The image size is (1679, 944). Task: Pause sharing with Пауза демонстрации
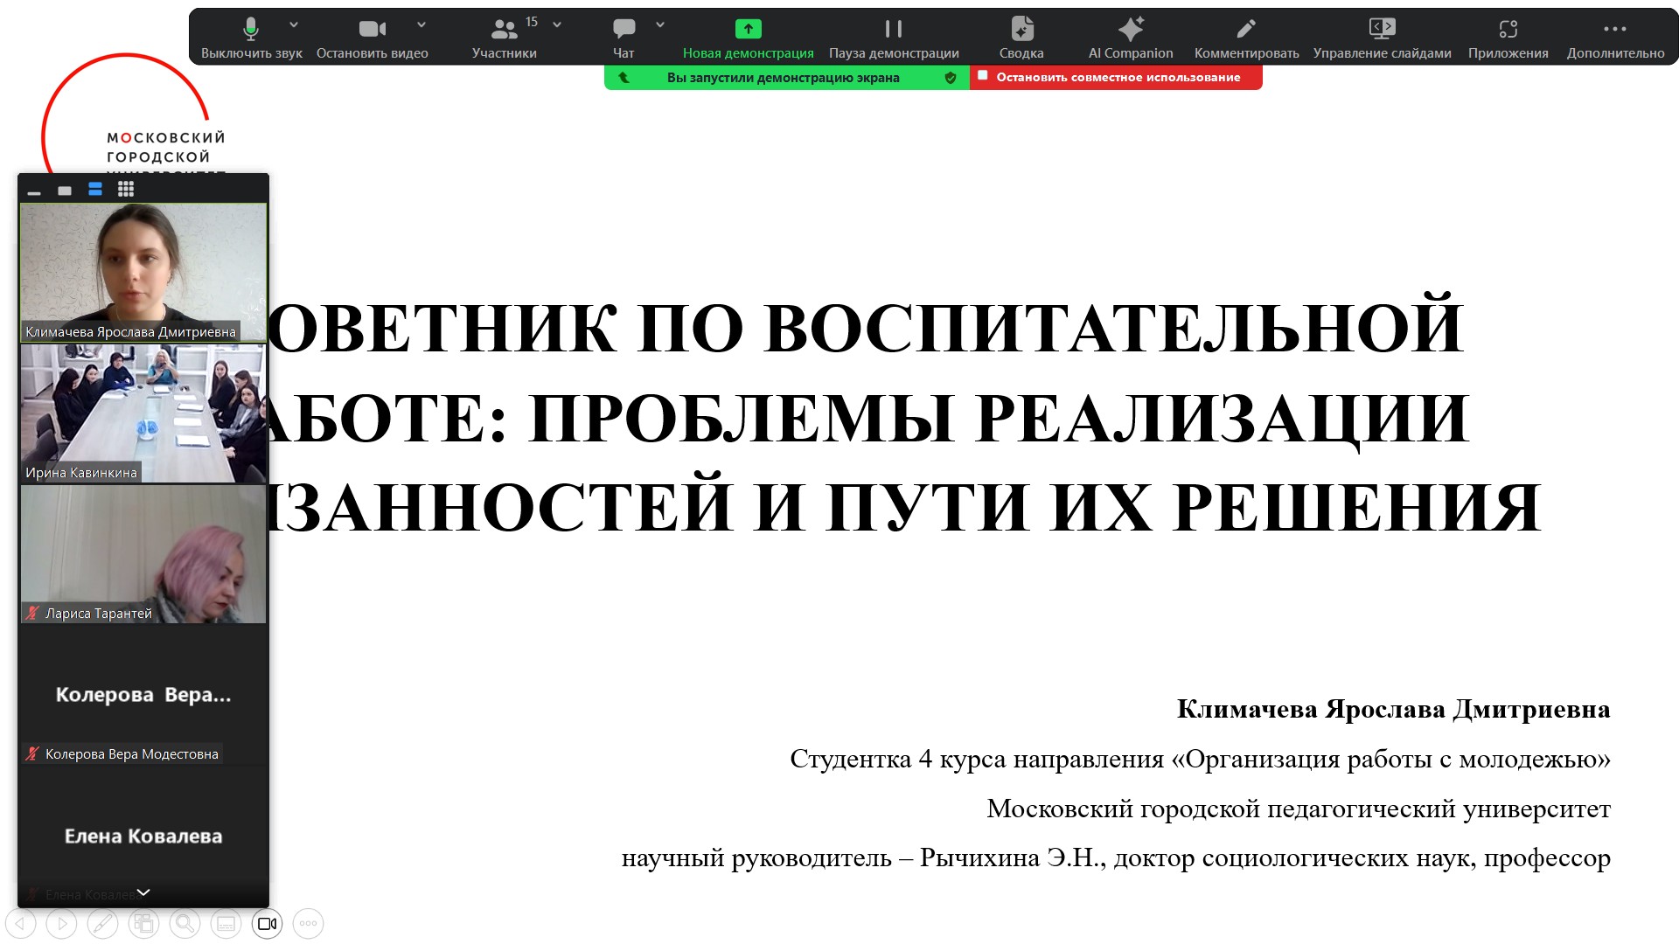point(893,37)
